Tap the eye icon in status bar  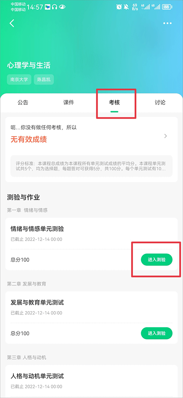tap(62, 7)
